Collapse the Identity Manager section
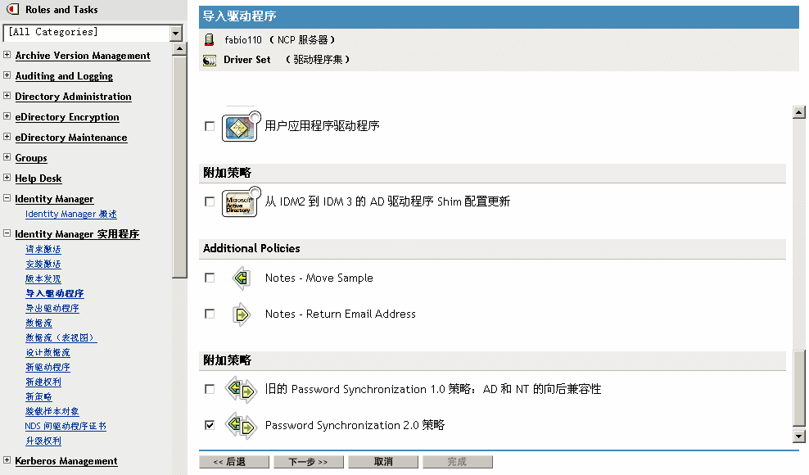 point(7,199)
